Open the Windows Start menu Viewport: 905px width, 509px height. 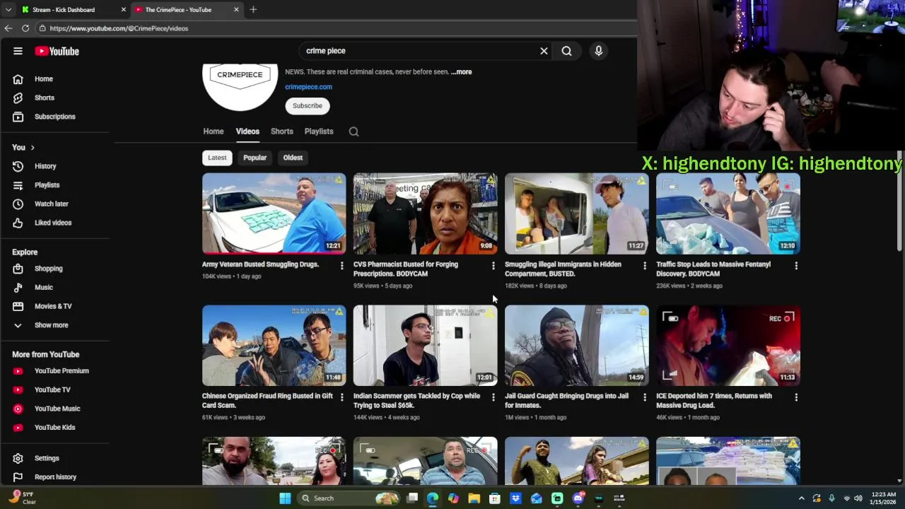[x=285, y=498]
